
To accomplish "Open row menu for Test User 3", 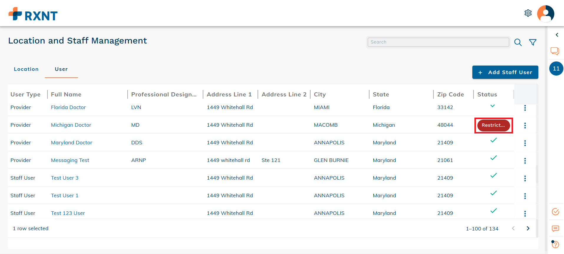I will [525, 178].
